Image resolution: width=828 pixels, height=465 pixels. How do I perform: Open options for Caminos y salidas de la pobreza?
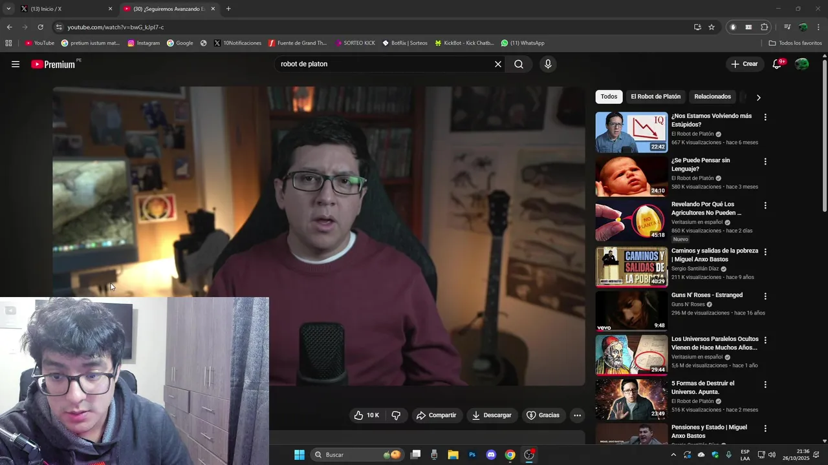765,252
